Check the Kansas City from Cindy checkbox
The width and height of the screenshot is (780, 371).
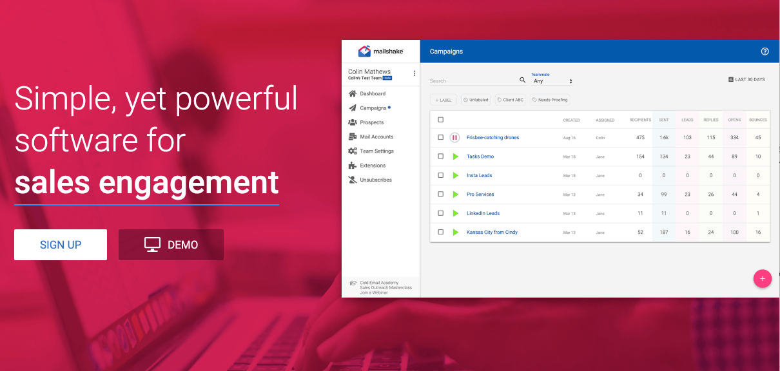(x=441, y=232)
